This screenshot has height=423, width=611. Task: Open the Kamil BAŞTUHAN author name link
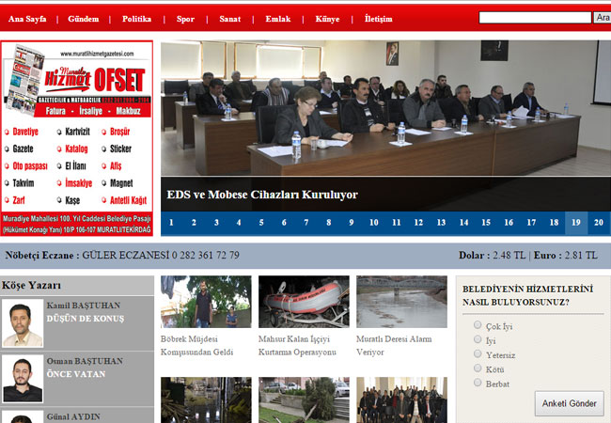tap(84, 305)
